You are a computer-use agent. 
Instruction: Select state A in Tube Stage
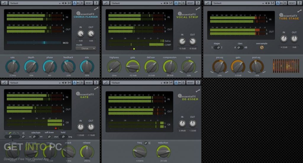tap(278, 3)
